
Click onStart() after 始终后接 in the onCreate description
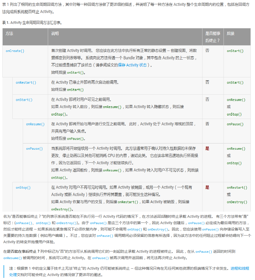click(x=75, y=73)
